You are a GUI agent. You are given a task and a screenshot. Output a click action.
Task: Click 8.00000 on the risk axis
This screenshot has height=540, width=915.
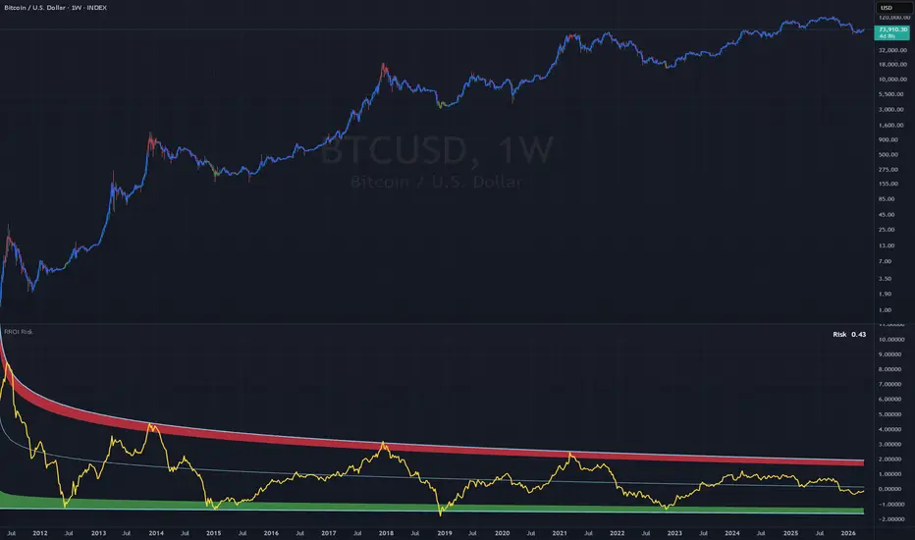(x=889, y=369)
